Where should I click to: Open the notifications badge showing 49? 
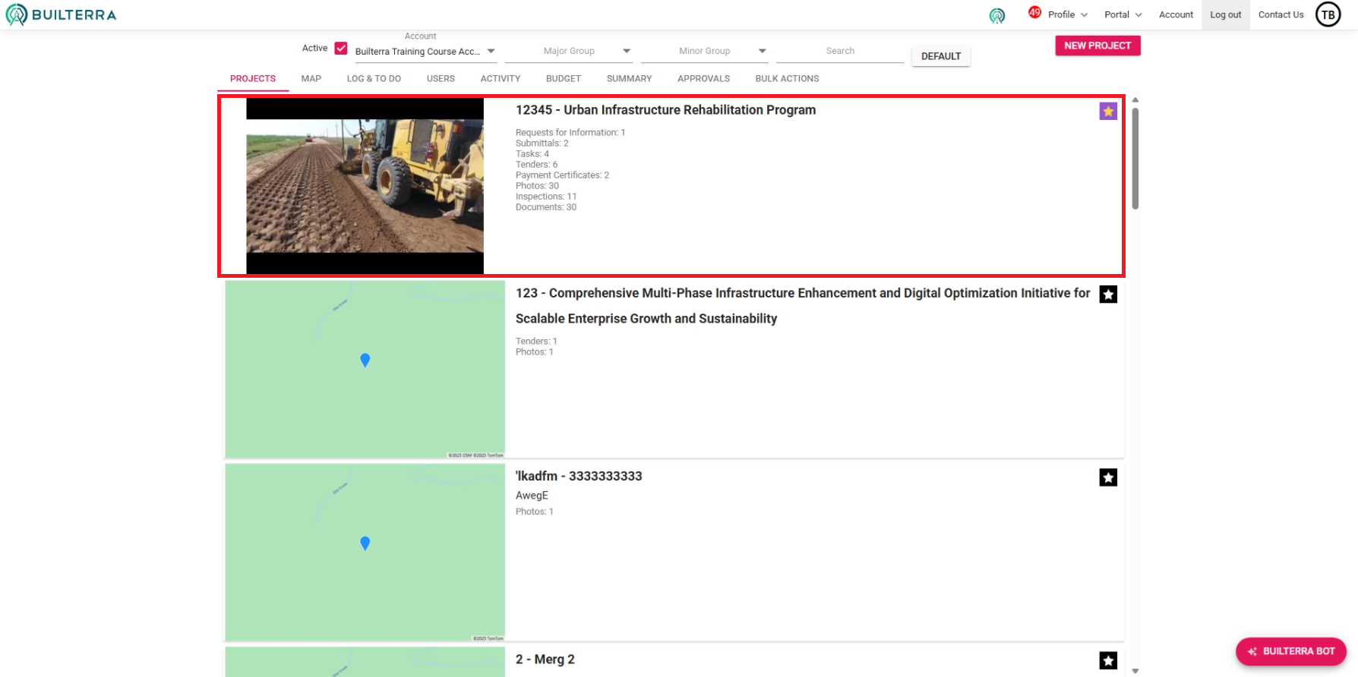click(1034, 12)
